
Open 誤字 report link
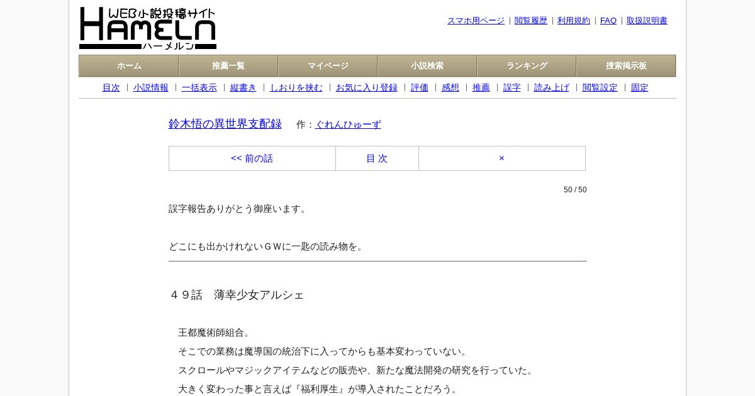[x=512, y=88]
